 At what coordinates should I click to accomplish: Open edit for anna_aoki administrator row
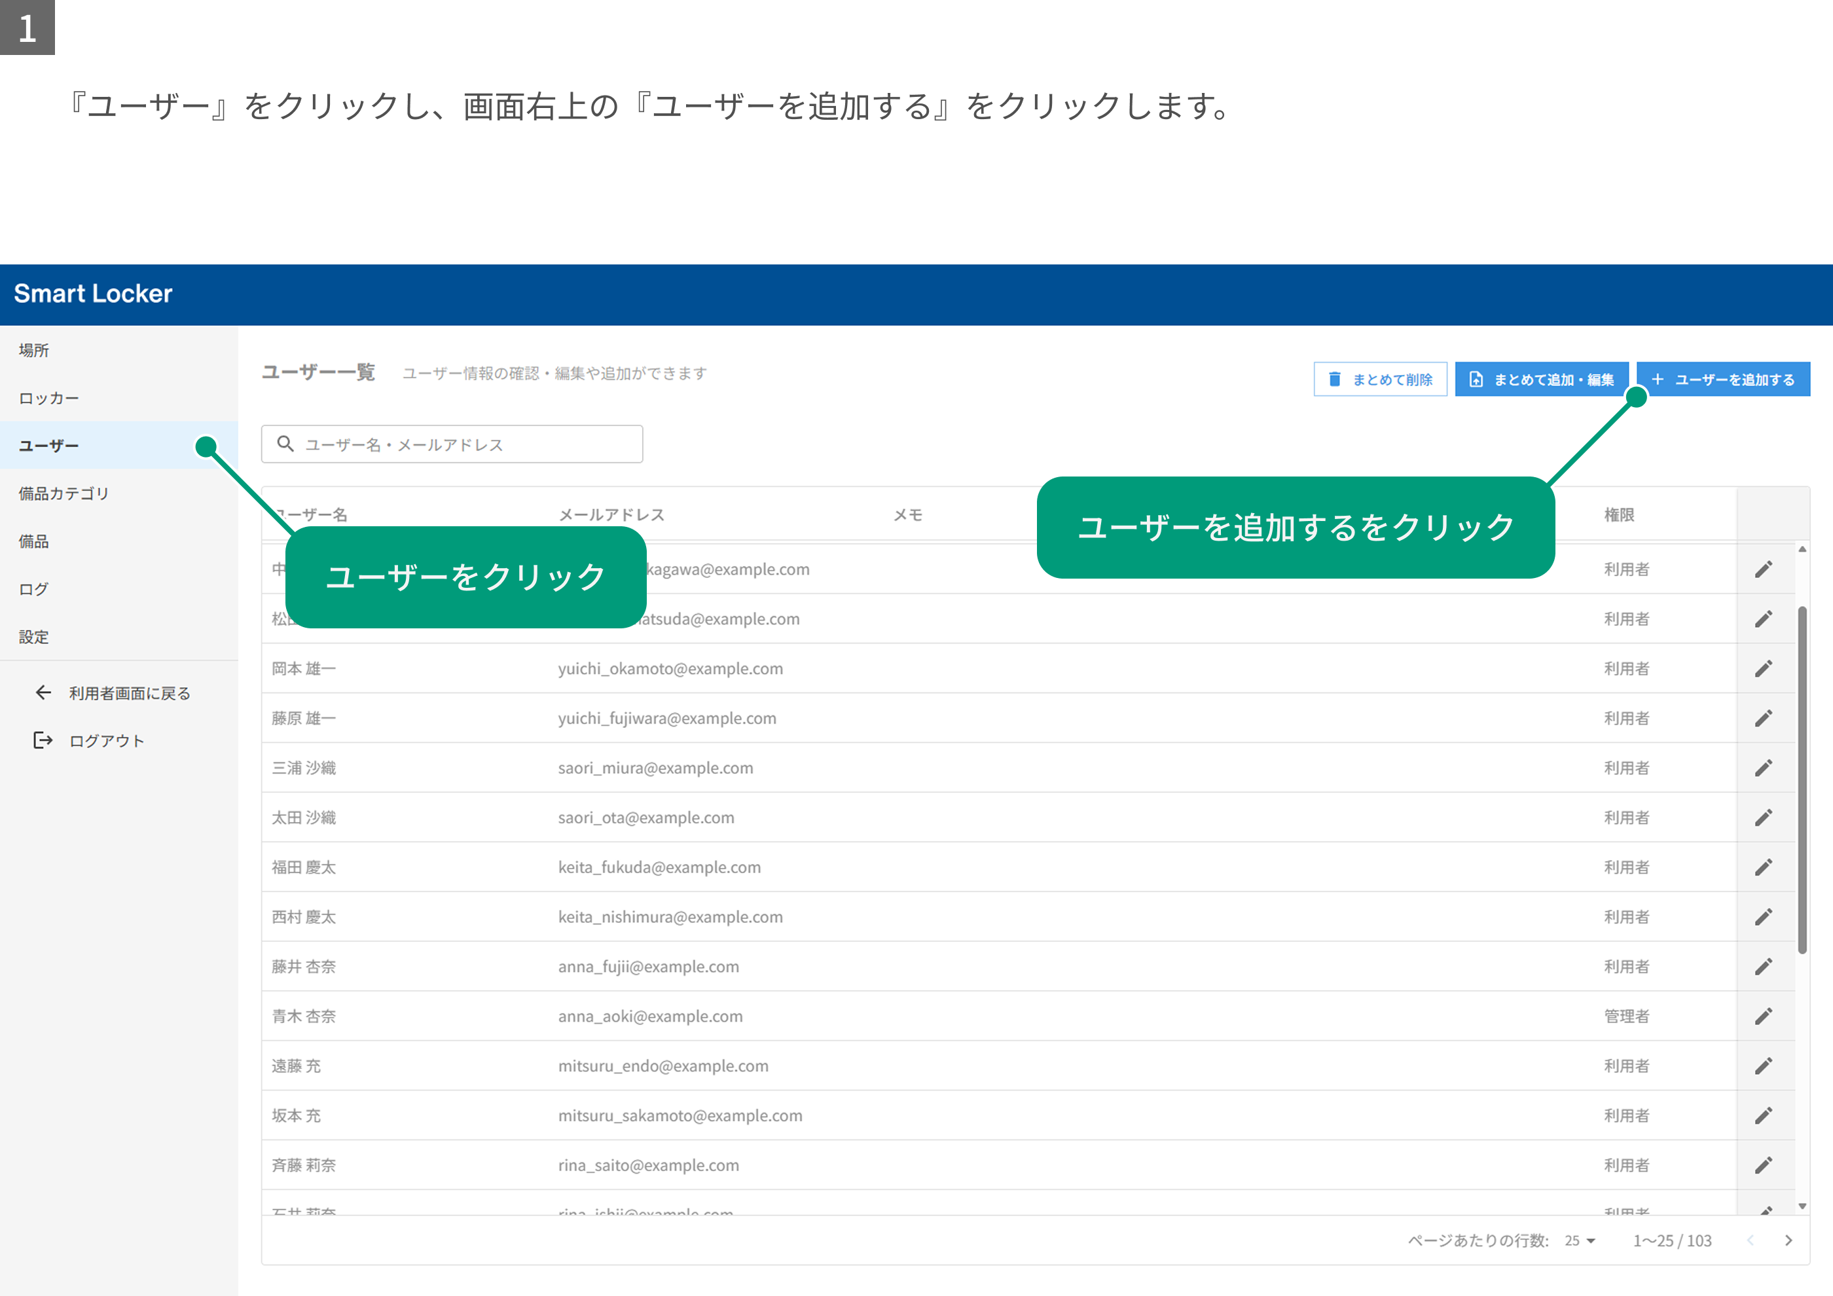pyautogui.click(x=1764, y=1016)
